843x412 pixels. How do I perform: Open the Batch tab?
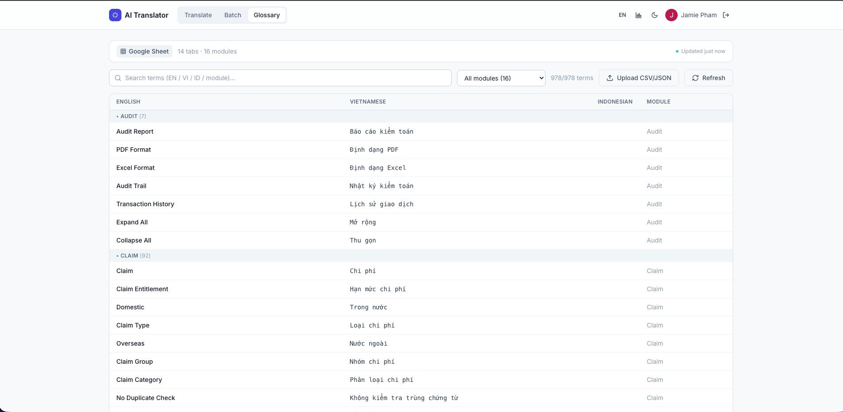[x=233, y=15]
